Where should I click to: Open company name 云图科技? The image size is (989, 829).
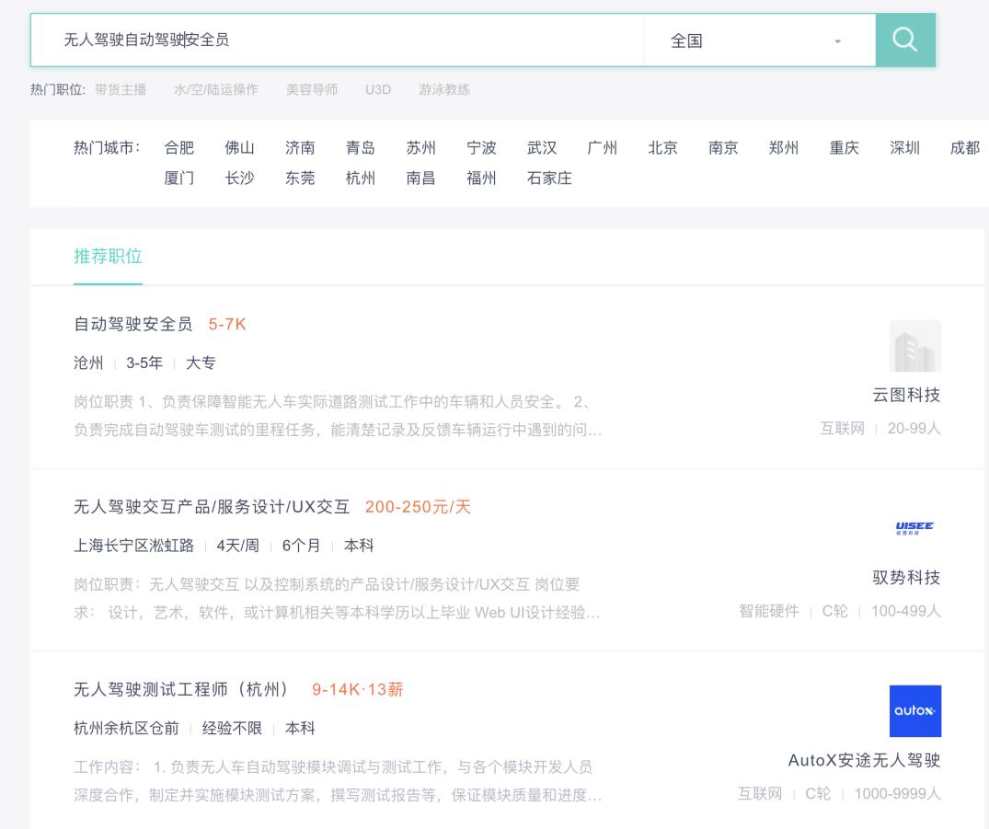[x=906, y=395]
